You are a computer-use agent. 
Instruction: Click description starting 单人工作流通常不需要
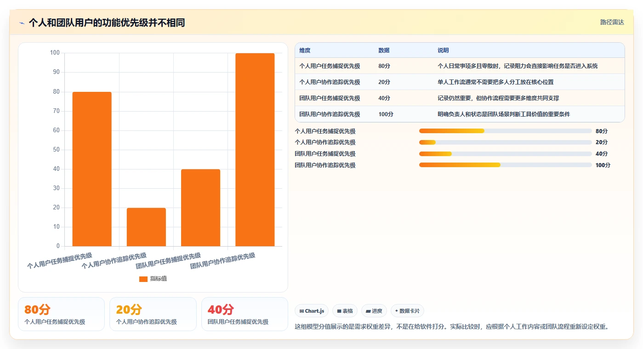(x=495, y=82)
